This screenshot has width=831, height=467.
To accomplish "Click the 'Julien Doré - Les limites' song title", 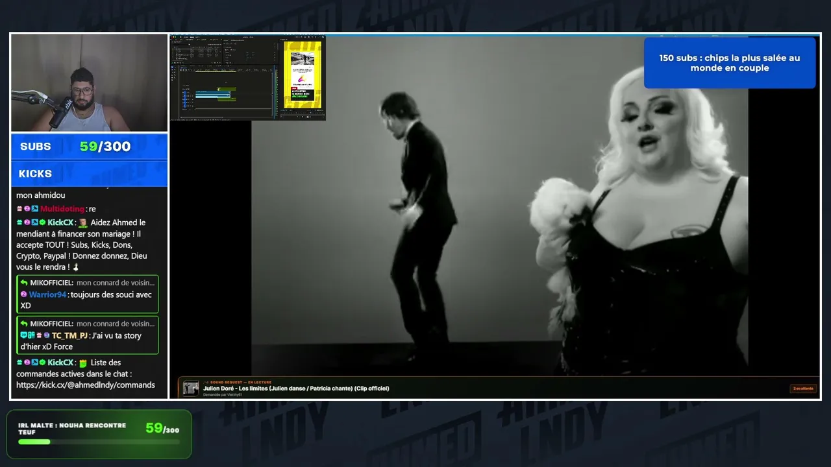I will point(296,389).
